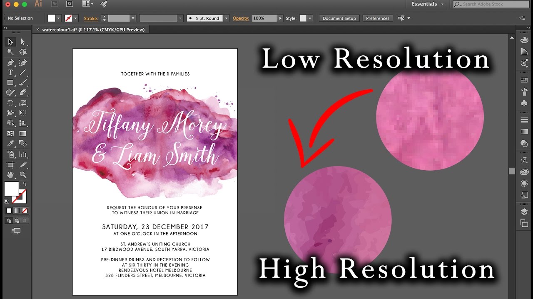Select the Lasso tool
The width and height of the screenshot is (533, 299).
pos(23,52)
